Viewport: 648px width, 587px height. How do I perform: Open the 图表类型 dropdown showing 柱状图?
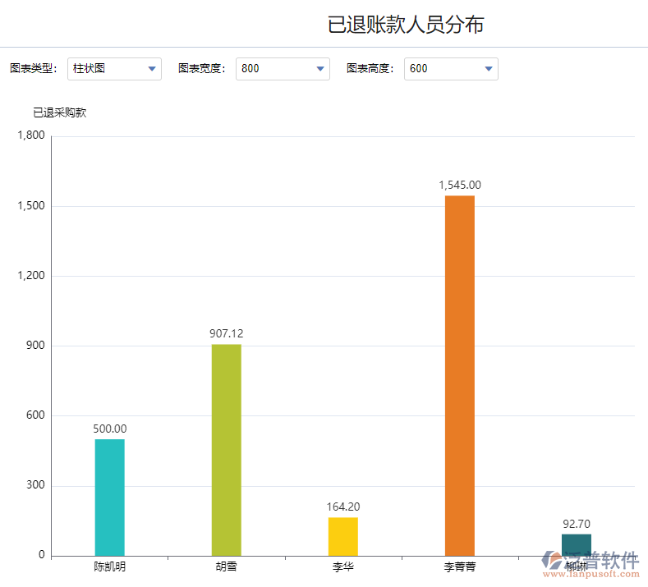tap(114, 69)
